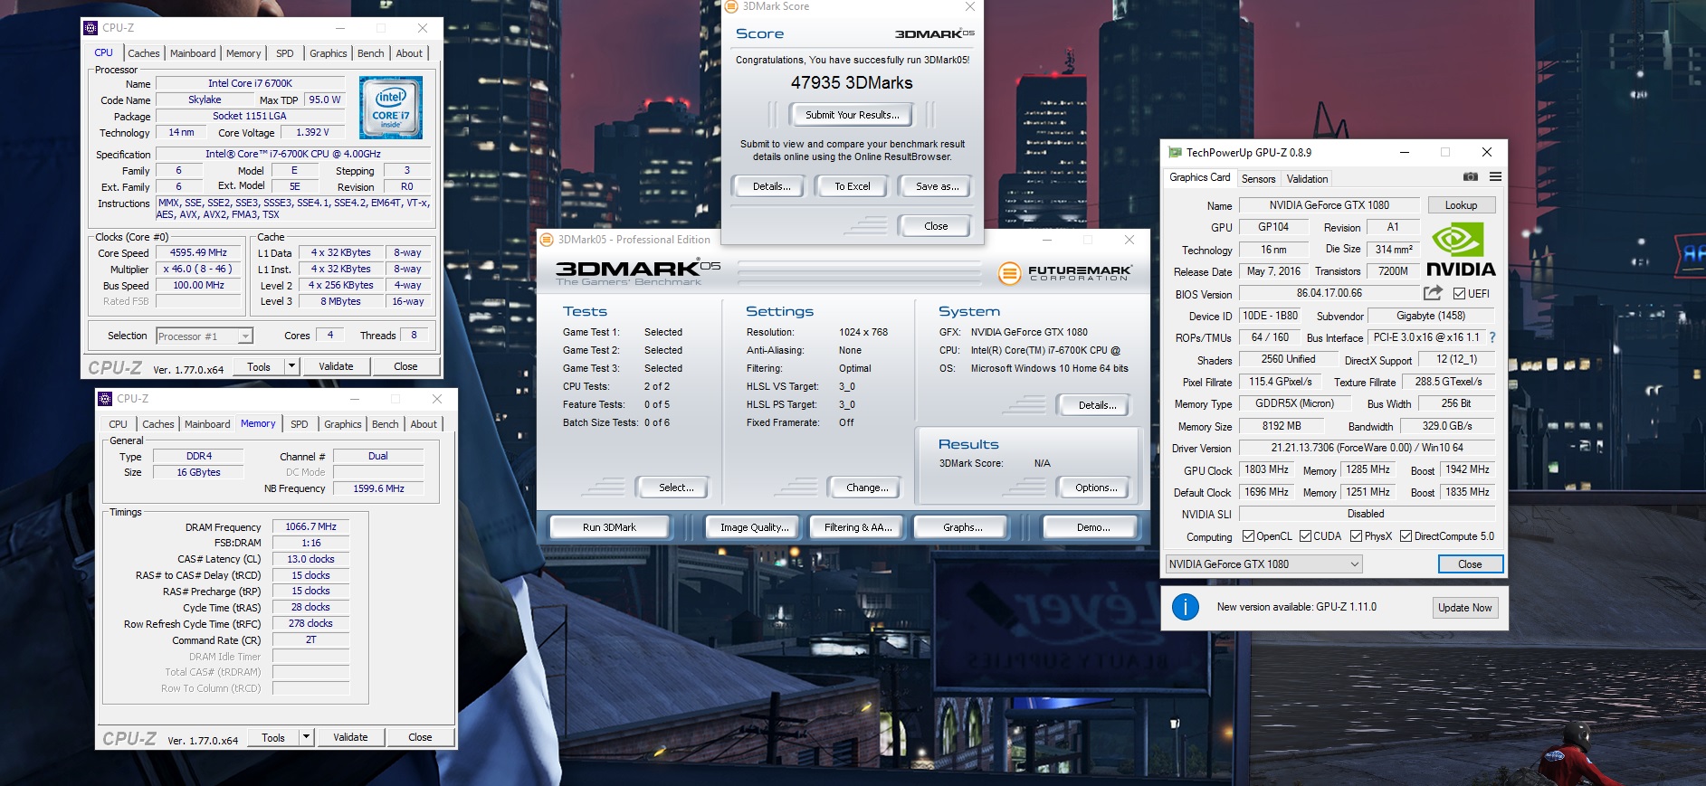Screen dimensions: 1706x786
Task: Click the BIOS Version 86.04.17.00.66 field
Action: (1329, 293)
